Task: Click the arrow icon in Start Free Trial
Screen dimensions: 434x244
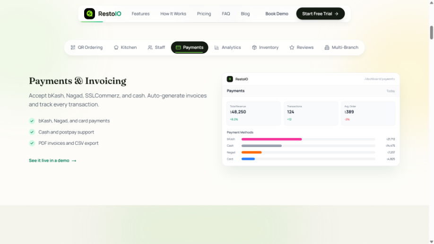Action: point(336,14)
